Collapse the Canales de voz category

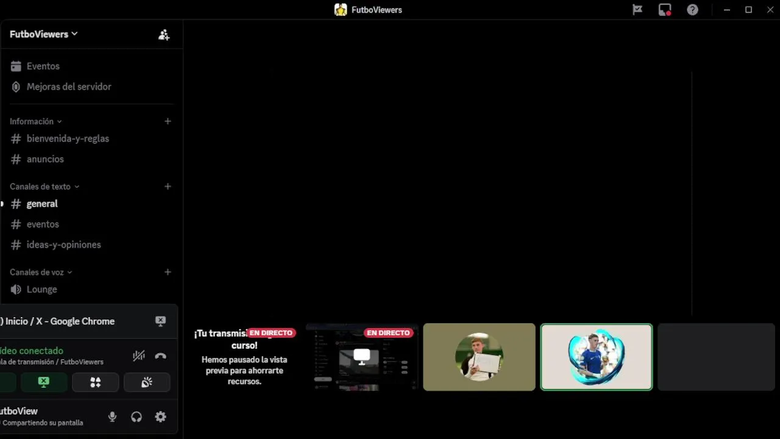[x=41, y=272]
